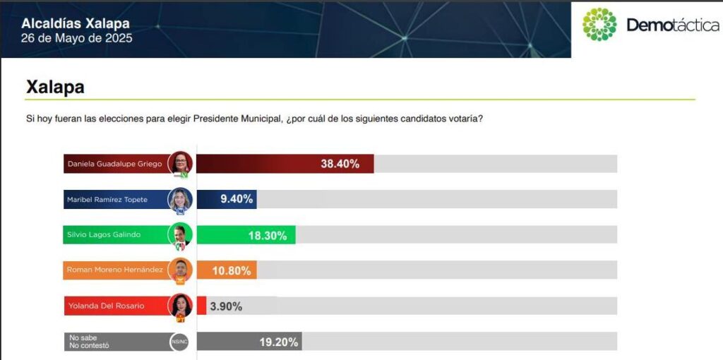Select the dark red 38.40% bar
This screenshot has height=360, width=723.
tap(285, 164)
